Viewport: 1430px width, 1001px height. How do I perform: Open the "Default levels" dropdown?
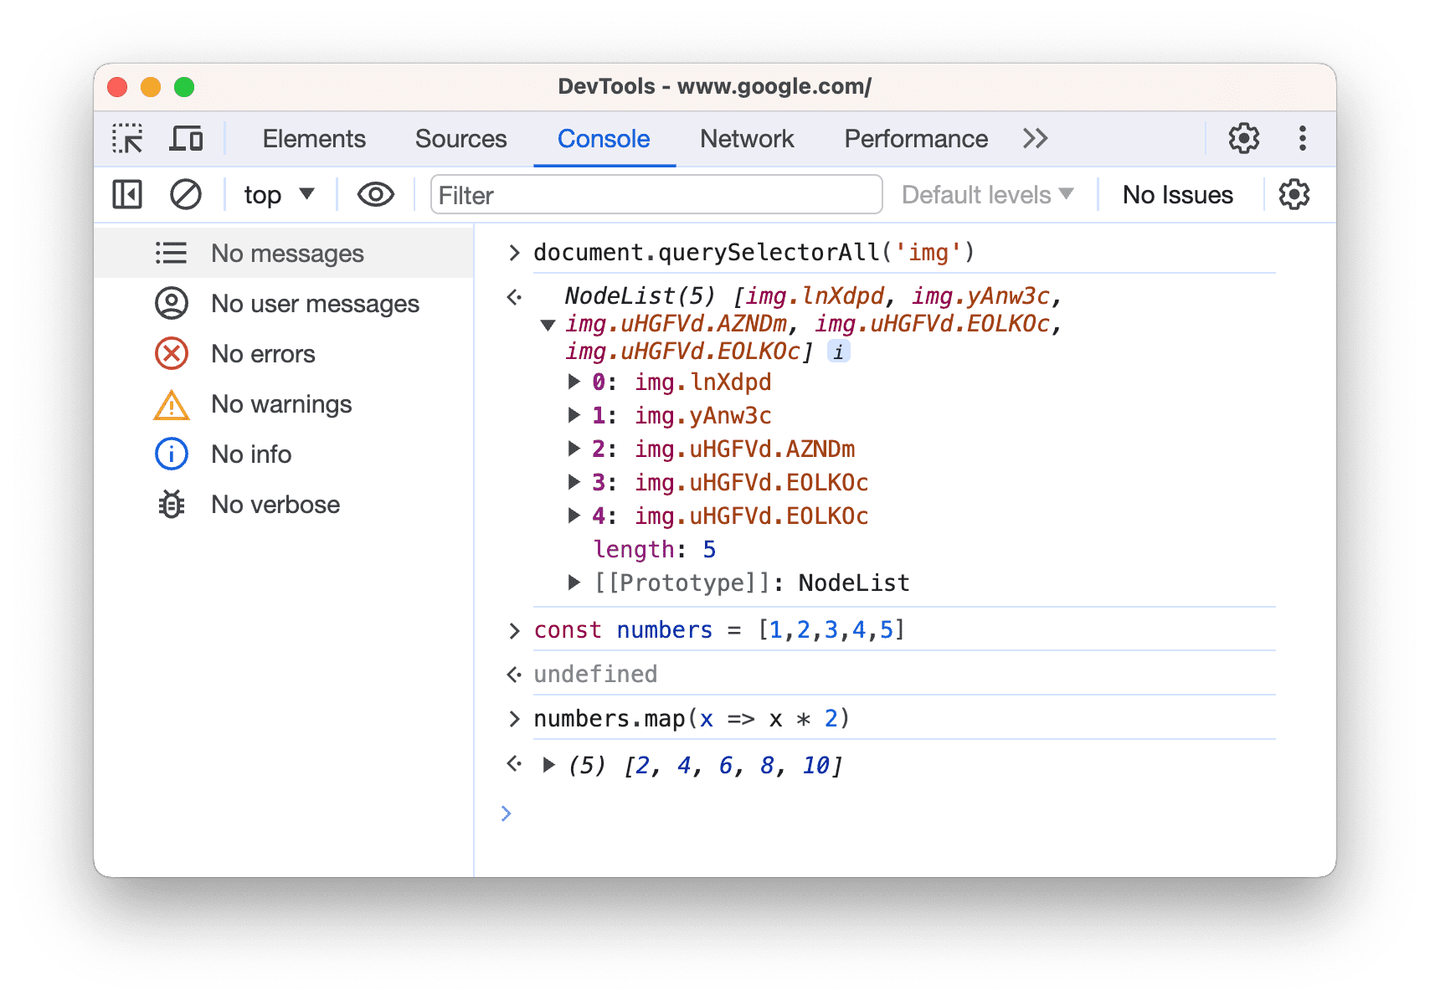[986, 194]
